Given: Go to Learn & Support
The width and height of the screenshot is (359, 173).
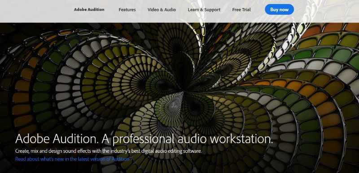Looking at the screenshot, I should point(204,9).
